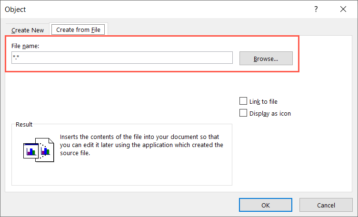
Task: Tick the Display as icon checkbox
Action: [244, 113]
